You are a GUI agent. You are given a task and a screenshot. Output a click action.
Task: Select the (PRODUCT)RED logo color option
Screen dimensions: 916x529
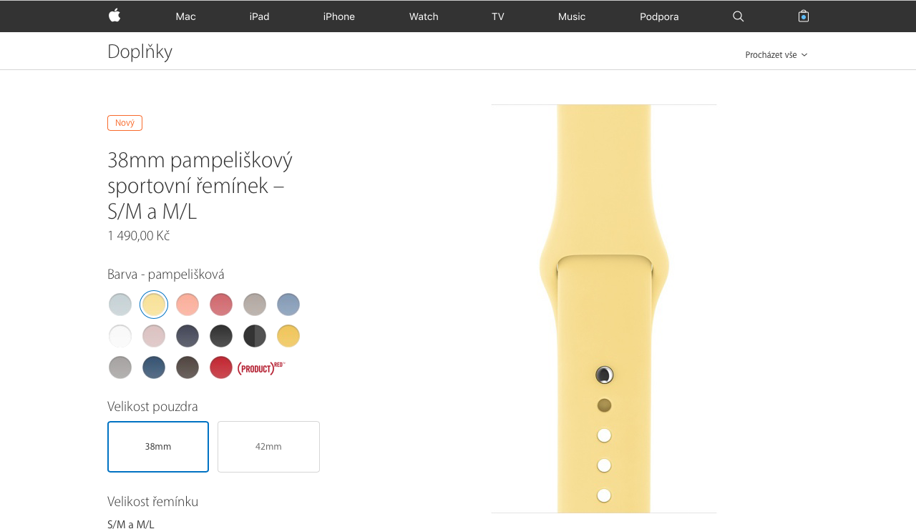click(x=261, y=367)
